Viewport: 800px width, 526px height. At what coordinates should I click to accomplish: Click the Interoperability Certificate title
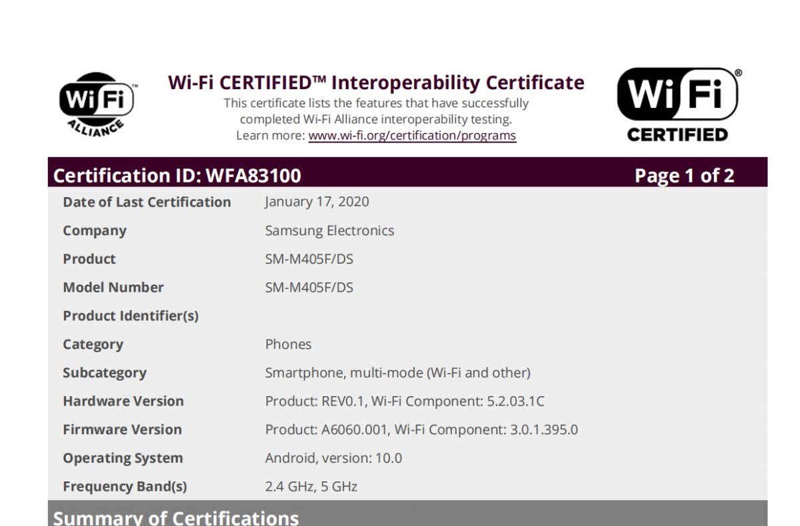pyautogui.click(x=376, y=83)
